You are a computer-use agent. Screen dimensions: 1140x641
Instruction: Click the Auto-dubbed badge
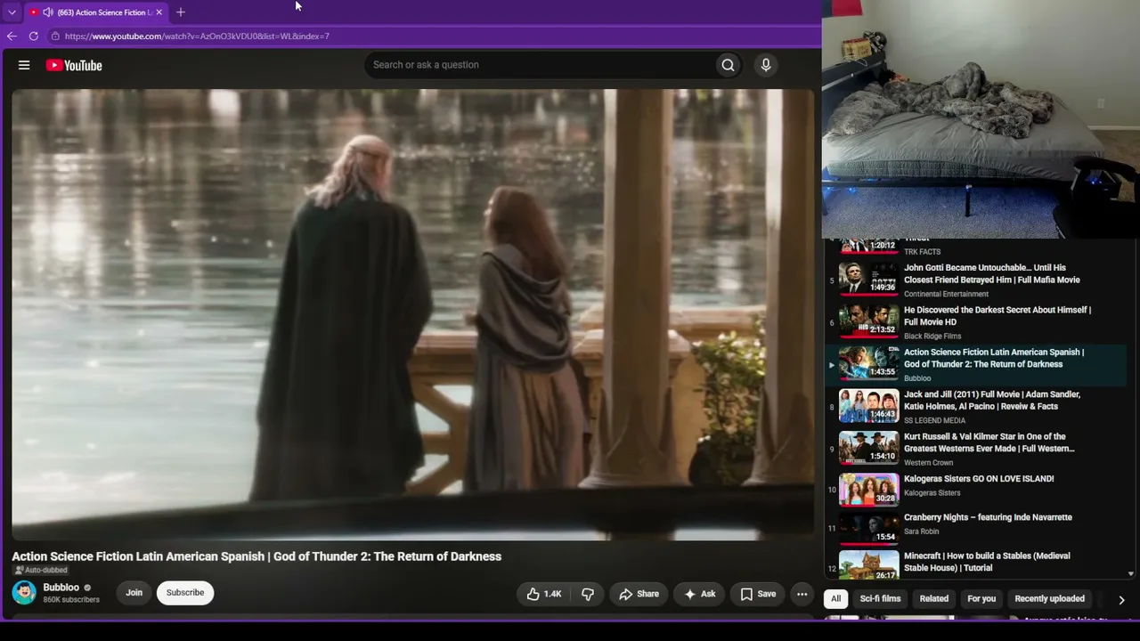[40, 571]
